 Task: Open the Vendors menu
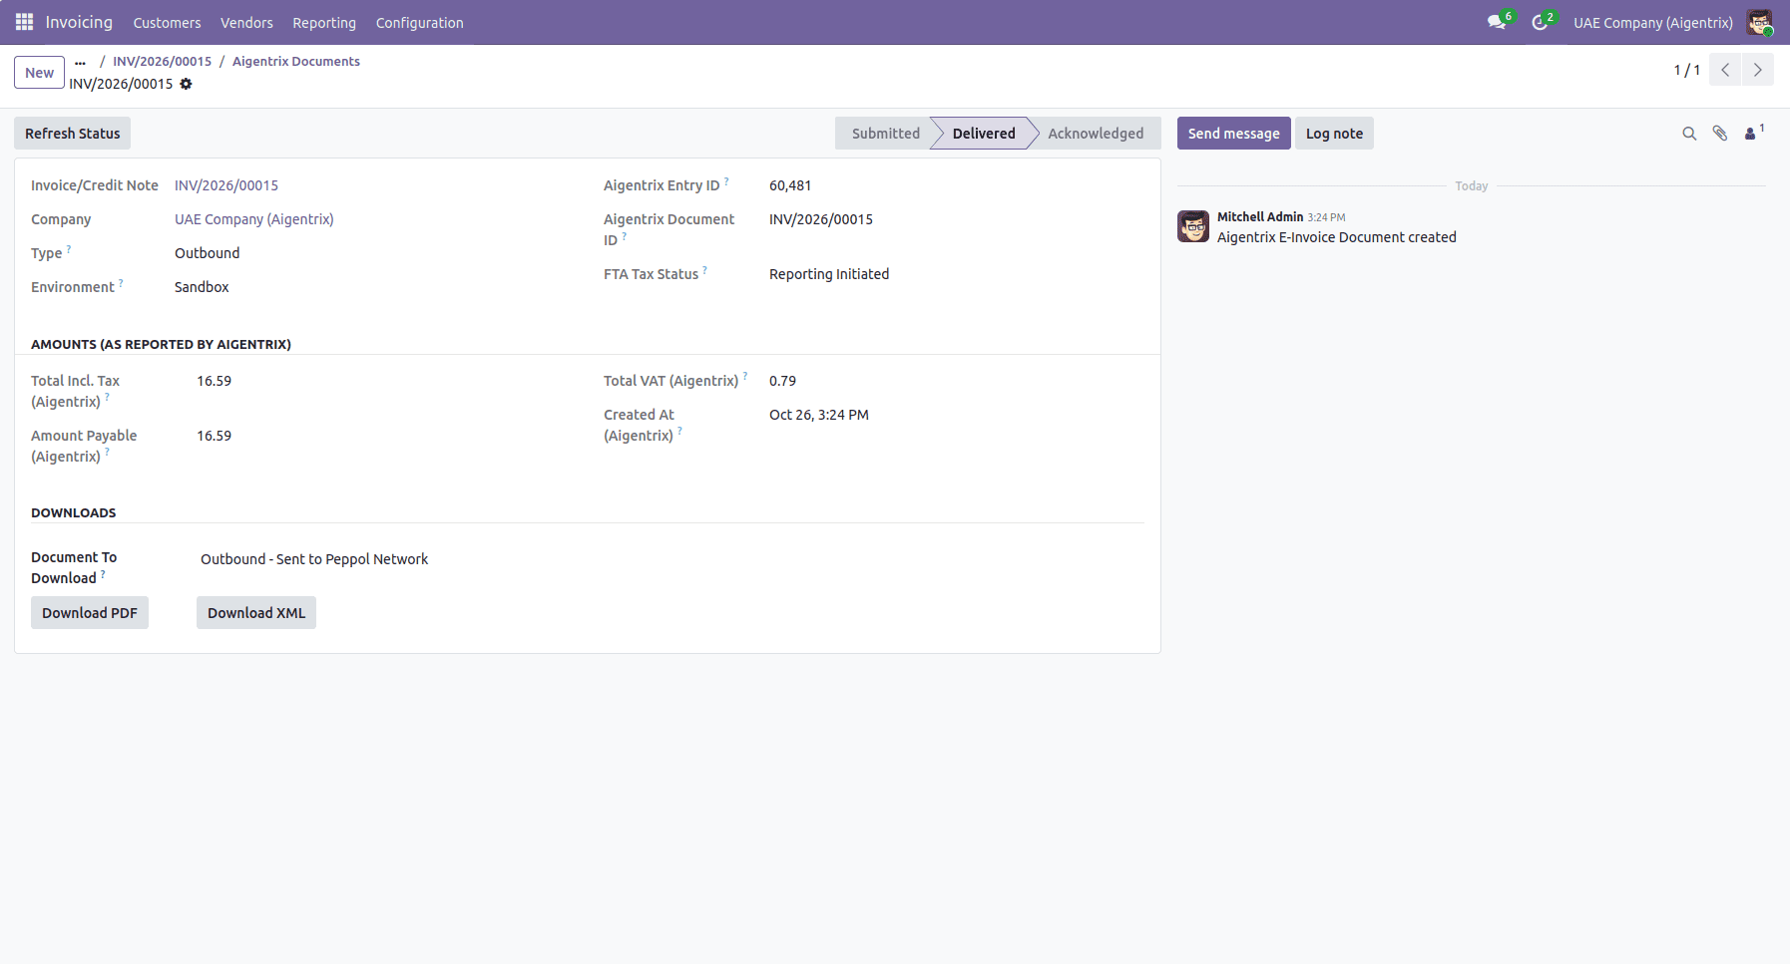pyautogui.click(x=246, y=22)
